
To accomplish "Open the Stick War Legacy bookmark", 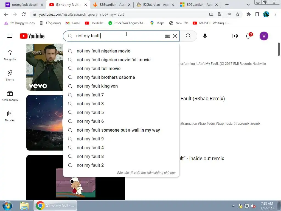I will 127,23.
